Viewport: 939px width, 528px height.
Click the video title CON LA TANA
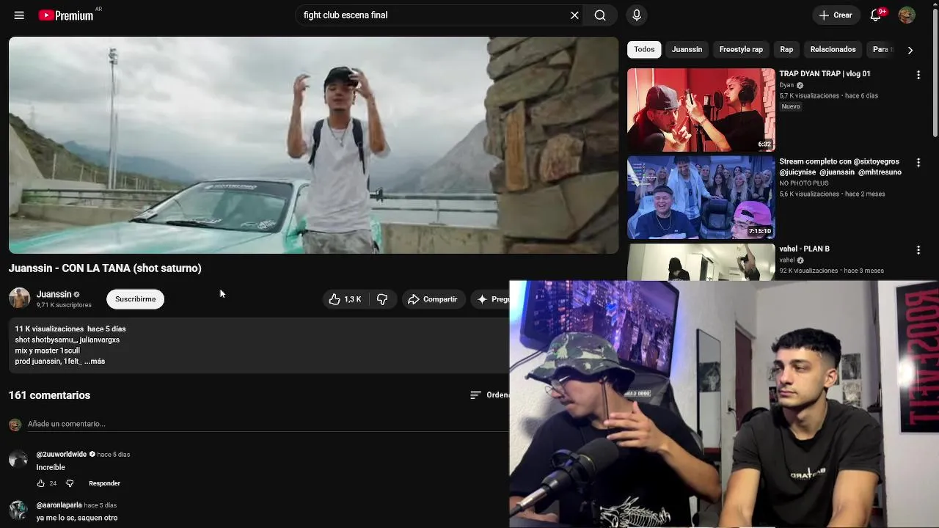[x=105, y=268]
